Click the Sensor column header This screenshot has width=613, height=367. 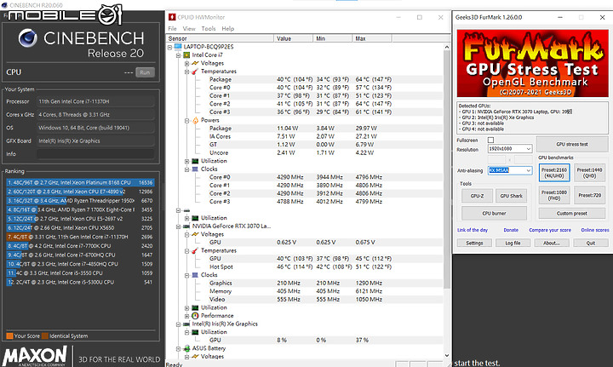[221, 38]
